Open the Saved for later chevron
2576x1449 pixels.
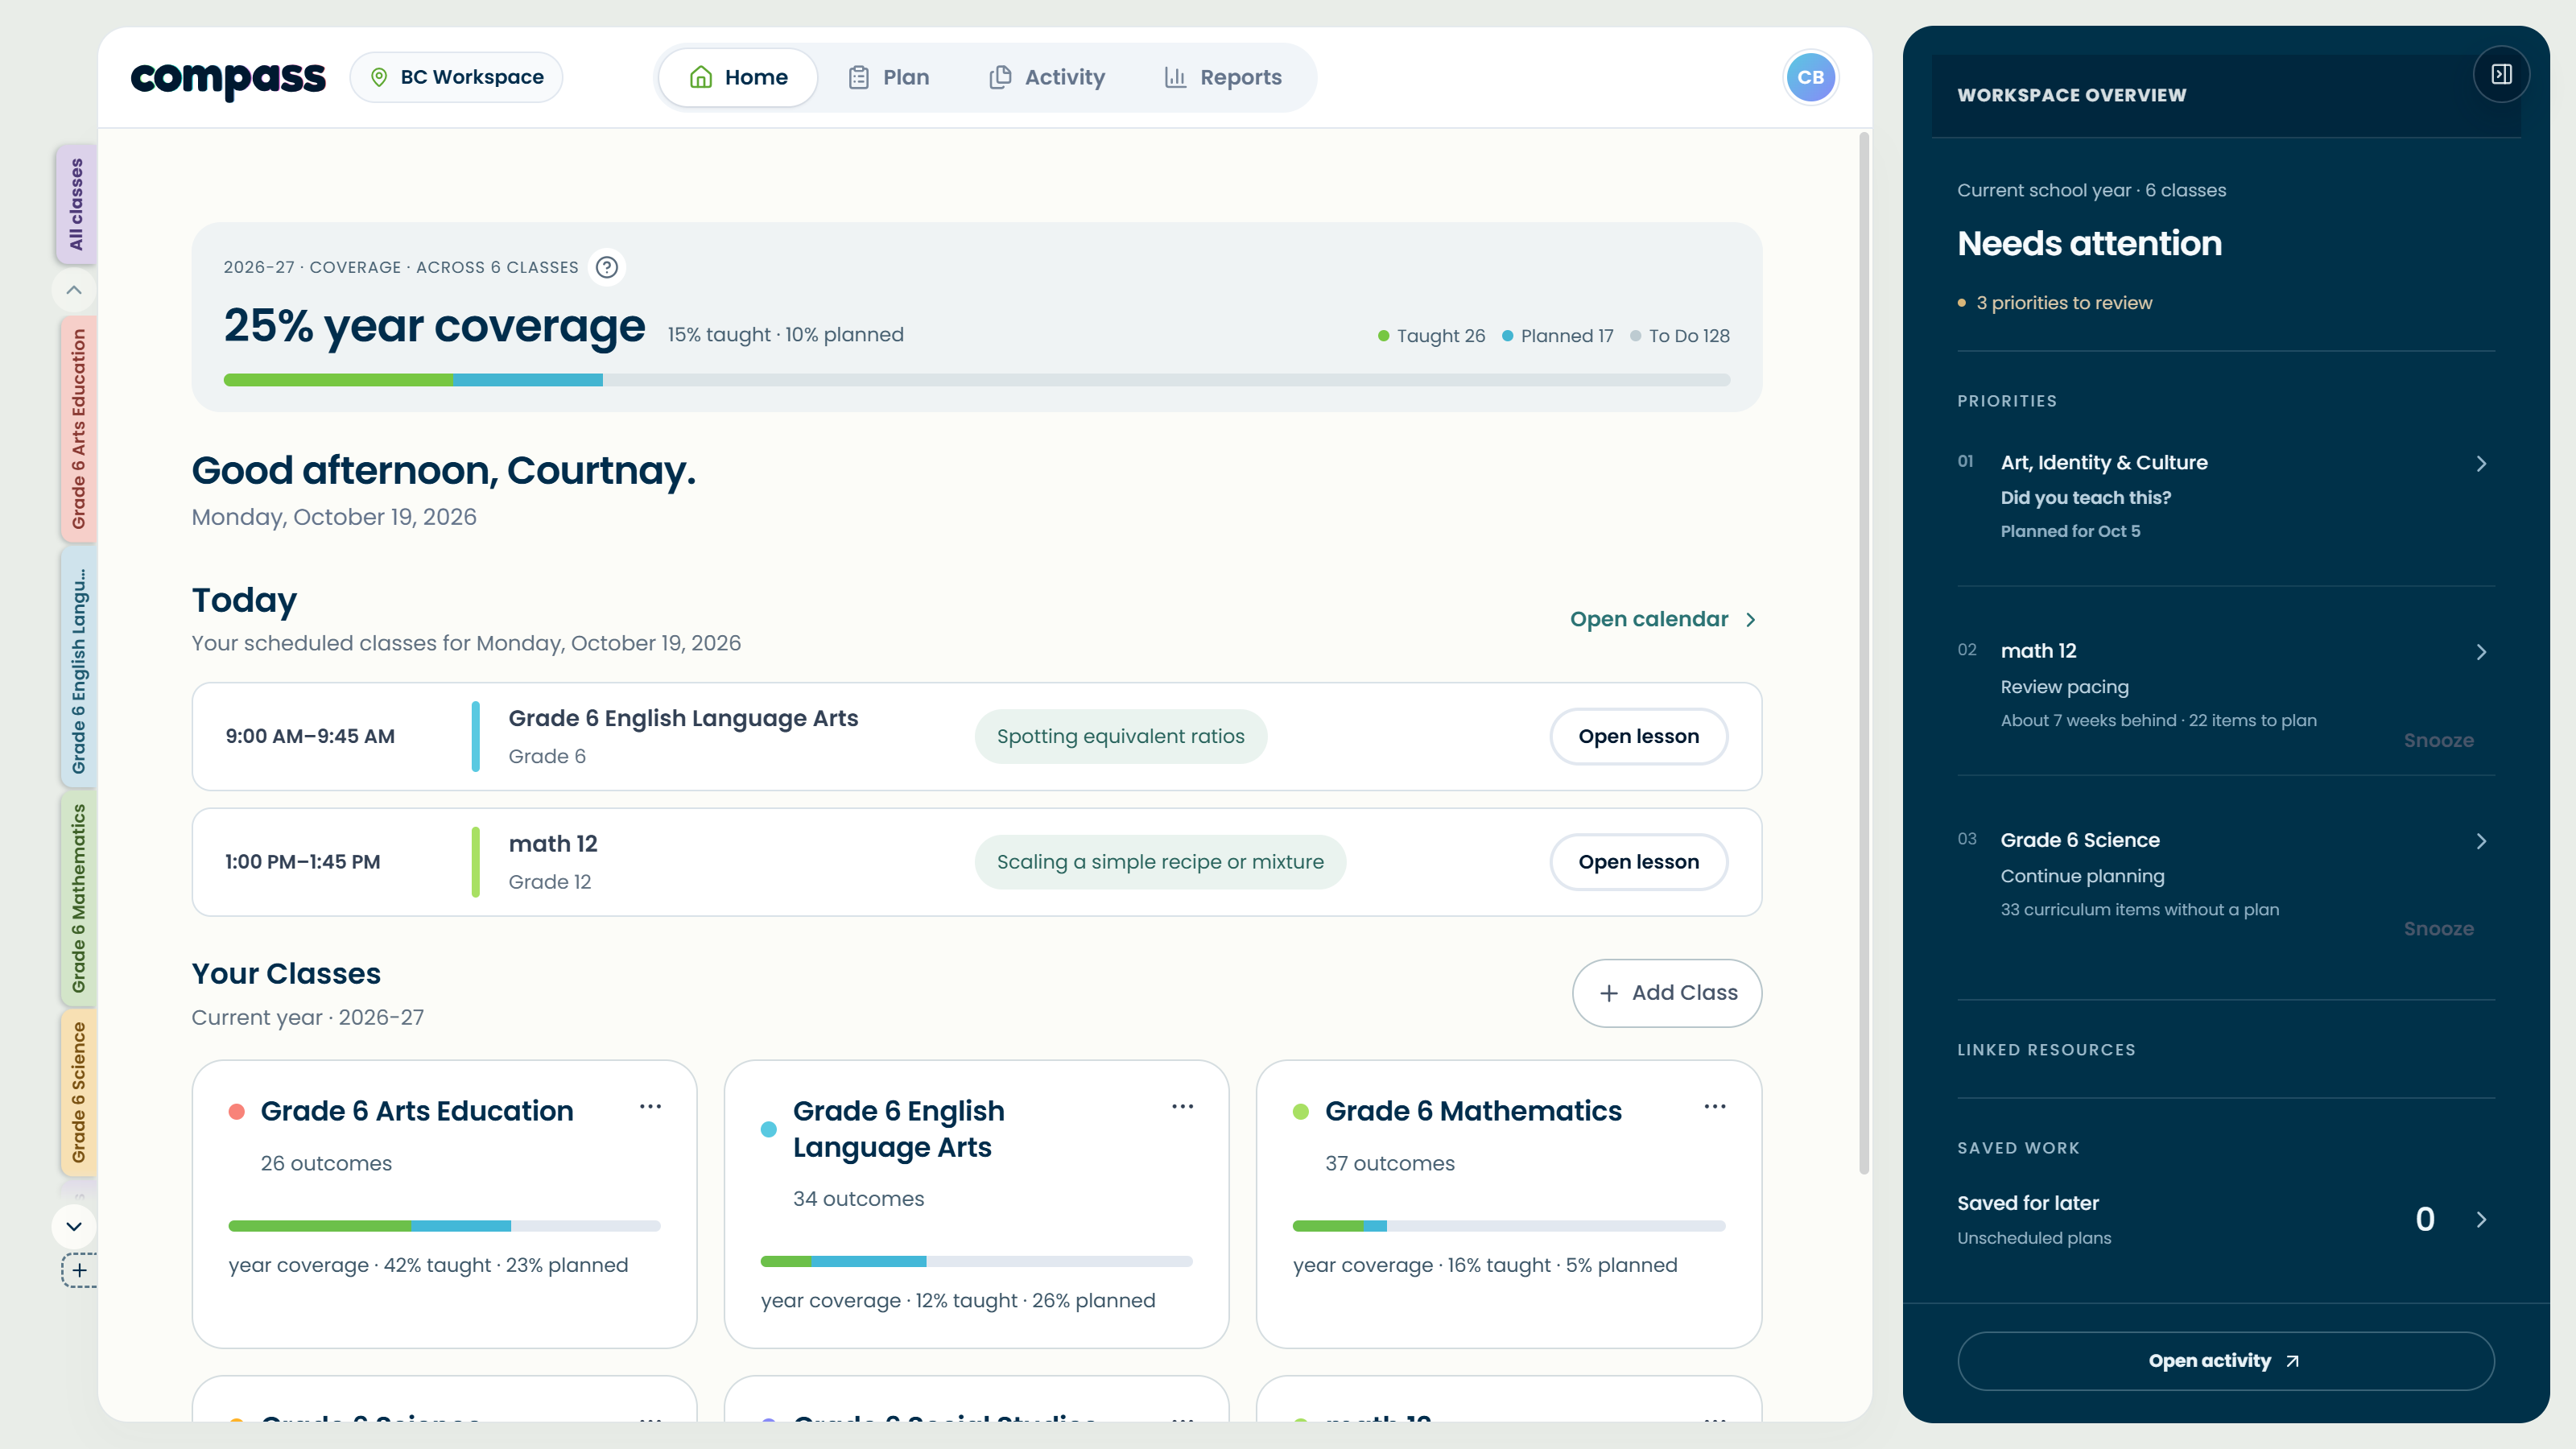[x=2481, y=1219]
